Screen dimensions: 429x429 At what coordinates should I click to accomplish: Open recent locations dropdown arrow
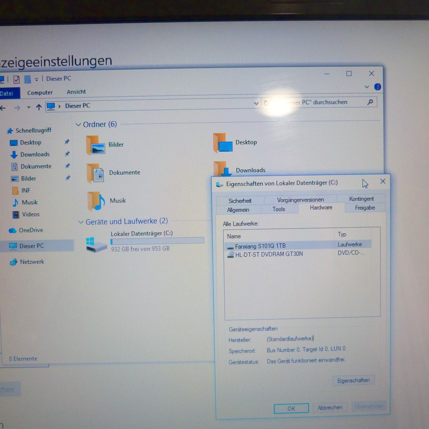coord(29,108)
